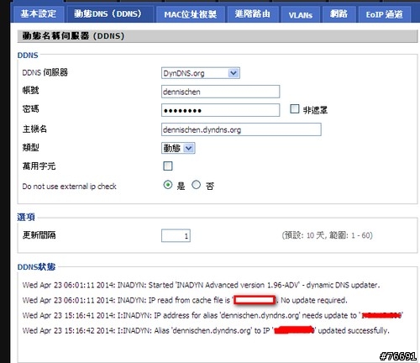This screenshot has height=363, width=420.
Task: Click the 動態名稱伺服器 (DDNS) section header
Action: [218, 36]
